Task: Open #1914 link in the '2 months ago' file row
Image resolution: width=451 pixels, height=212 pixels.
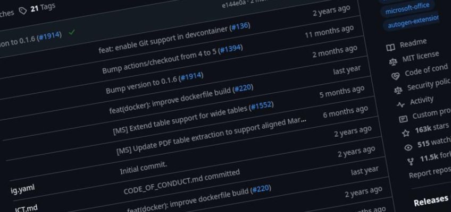Action: [x=191, y=77]
